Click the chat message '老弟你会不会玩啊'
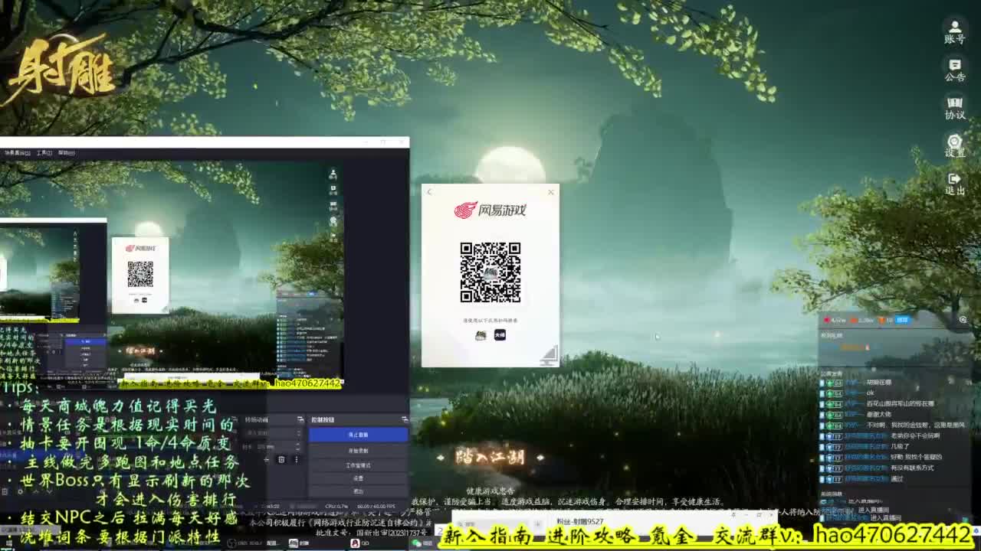The width and height of the screenshot is (981, 551). (x=914, y=435)
